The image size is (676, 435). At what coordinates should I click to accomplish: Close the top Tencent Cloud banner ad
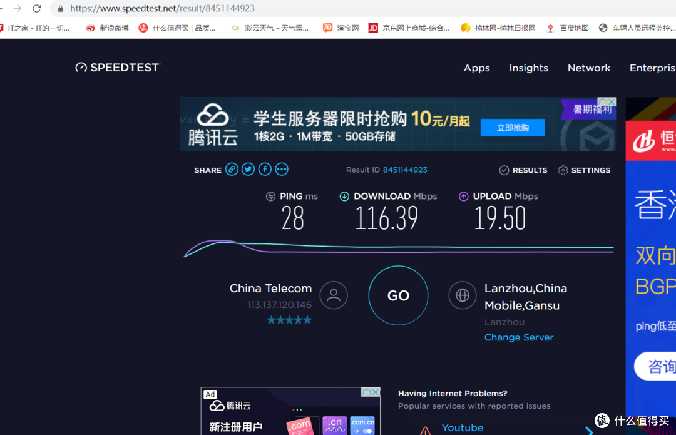point(611,102)
